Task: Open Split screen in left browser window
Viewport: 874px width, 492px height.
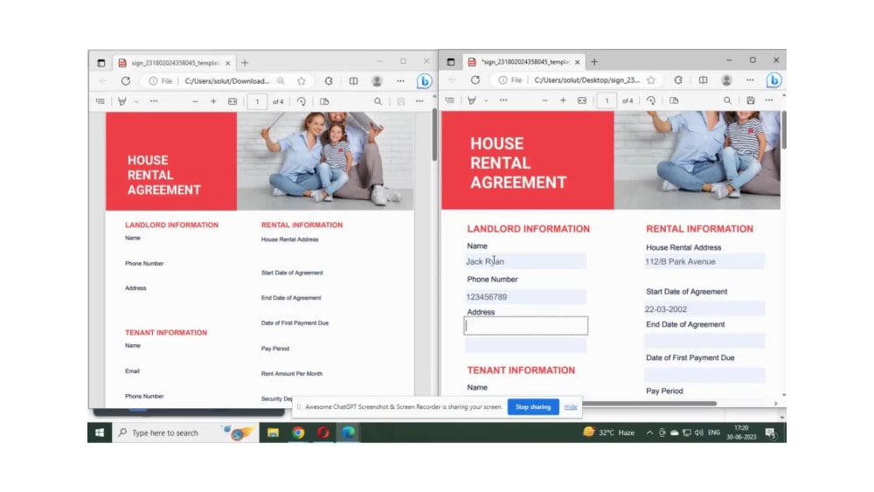Action: tap(353, 80)
